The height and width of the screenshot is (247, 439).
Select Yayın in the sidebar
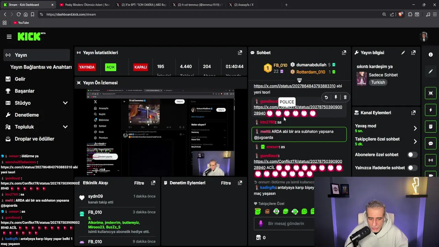37,55
